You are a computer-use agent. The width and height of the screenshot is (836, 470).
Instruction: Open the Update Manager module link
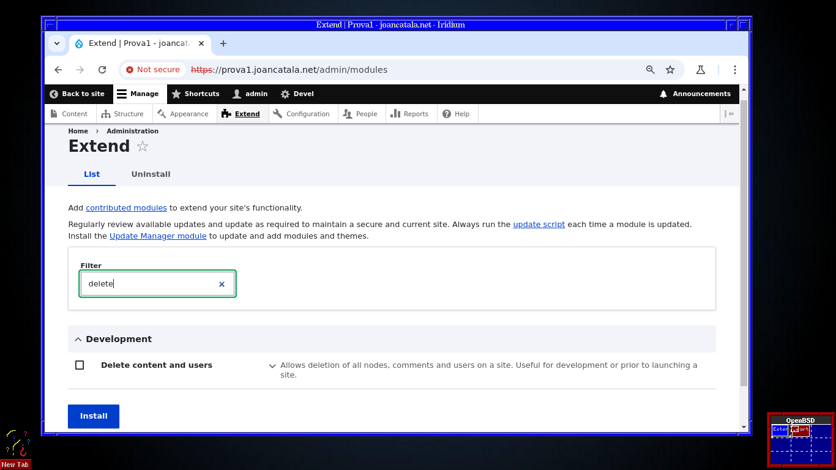tap(158, 236)
